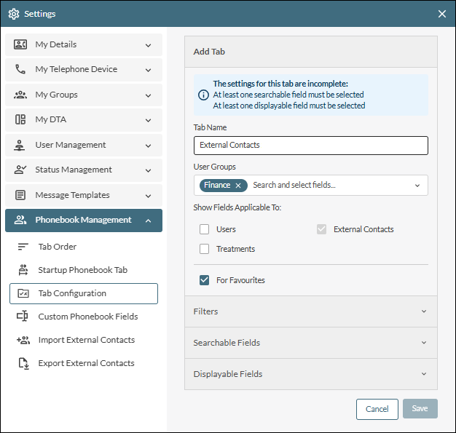This screenshot has height=433, width=456.
Task: Click the Tab Order icon
Action: click(x=23, y=247)
